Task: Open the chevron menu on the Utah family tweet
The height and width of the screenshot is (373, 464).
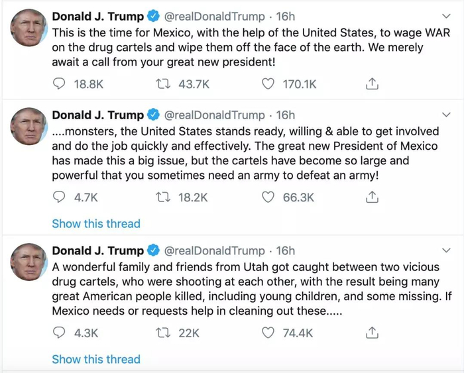Action: point(445,250)
